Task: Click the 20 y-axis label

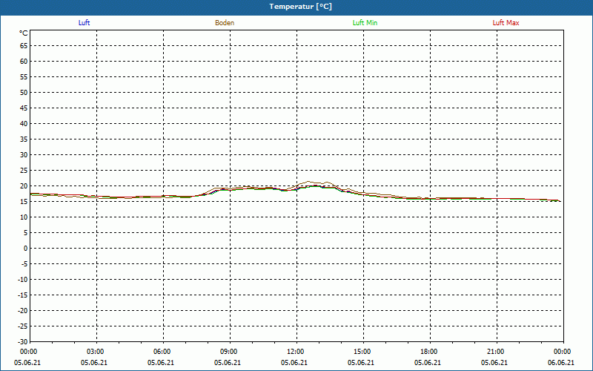Action: coord(24,186)
